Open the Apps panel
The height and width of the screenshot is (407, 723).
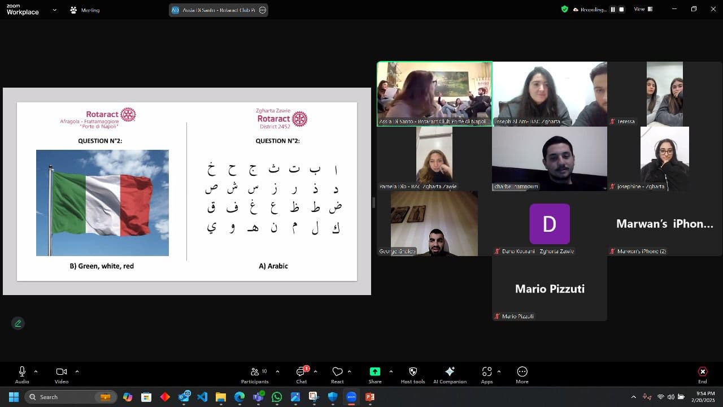click(486, 371)
